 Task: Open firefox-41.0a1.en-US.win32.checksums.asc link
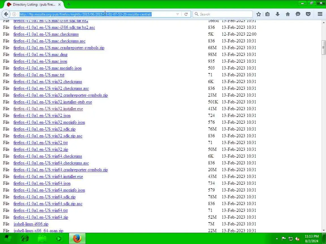coord(51,88)
